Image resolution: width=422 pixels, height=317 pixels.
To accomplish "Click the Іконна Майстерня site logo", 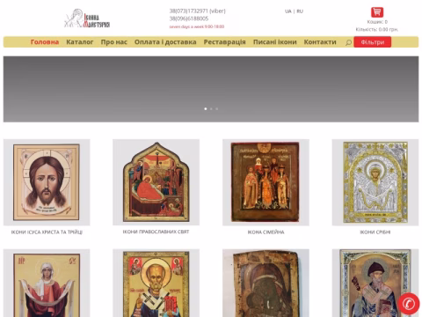I will point(87,18).
